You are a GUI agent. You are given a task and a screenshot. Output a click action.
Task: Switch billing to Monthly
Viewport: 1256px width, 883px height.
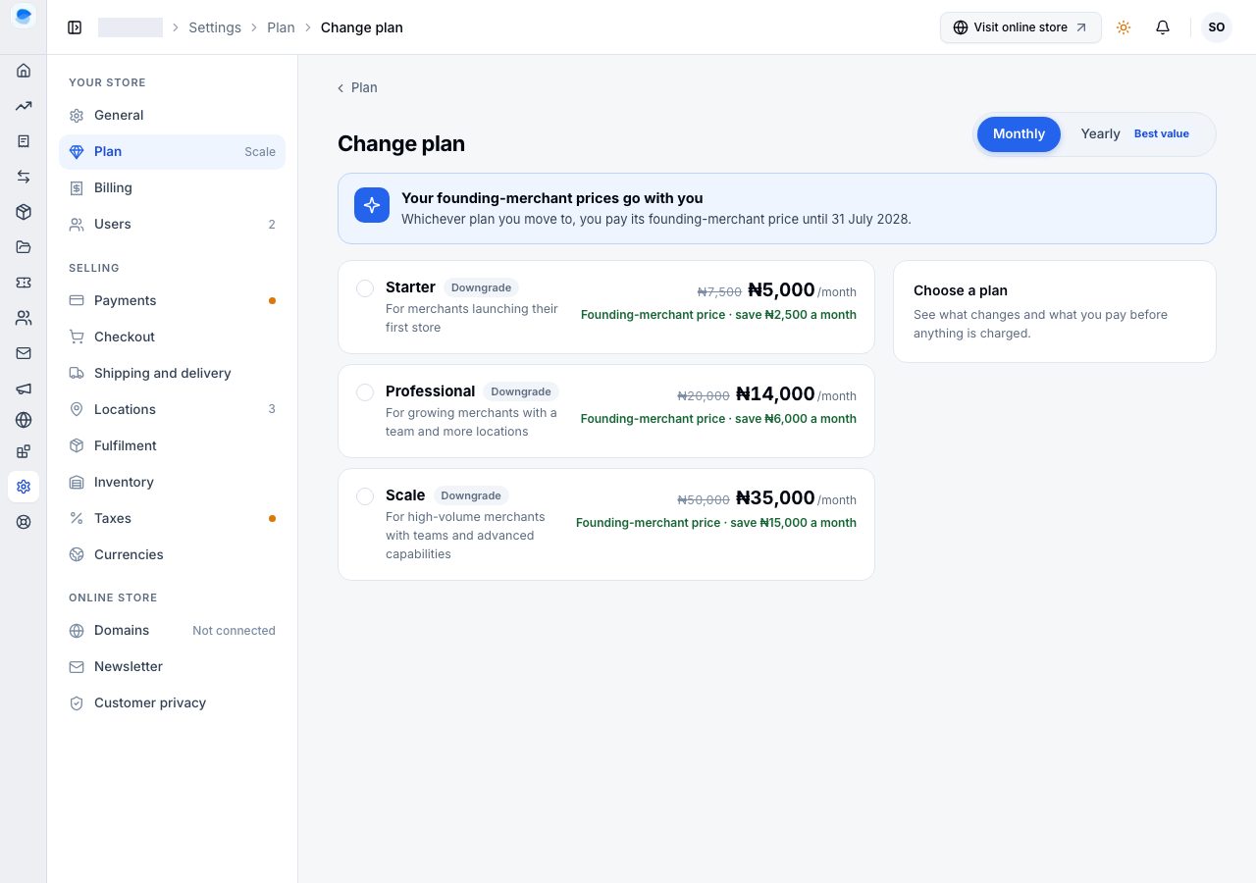point(1019,134)
